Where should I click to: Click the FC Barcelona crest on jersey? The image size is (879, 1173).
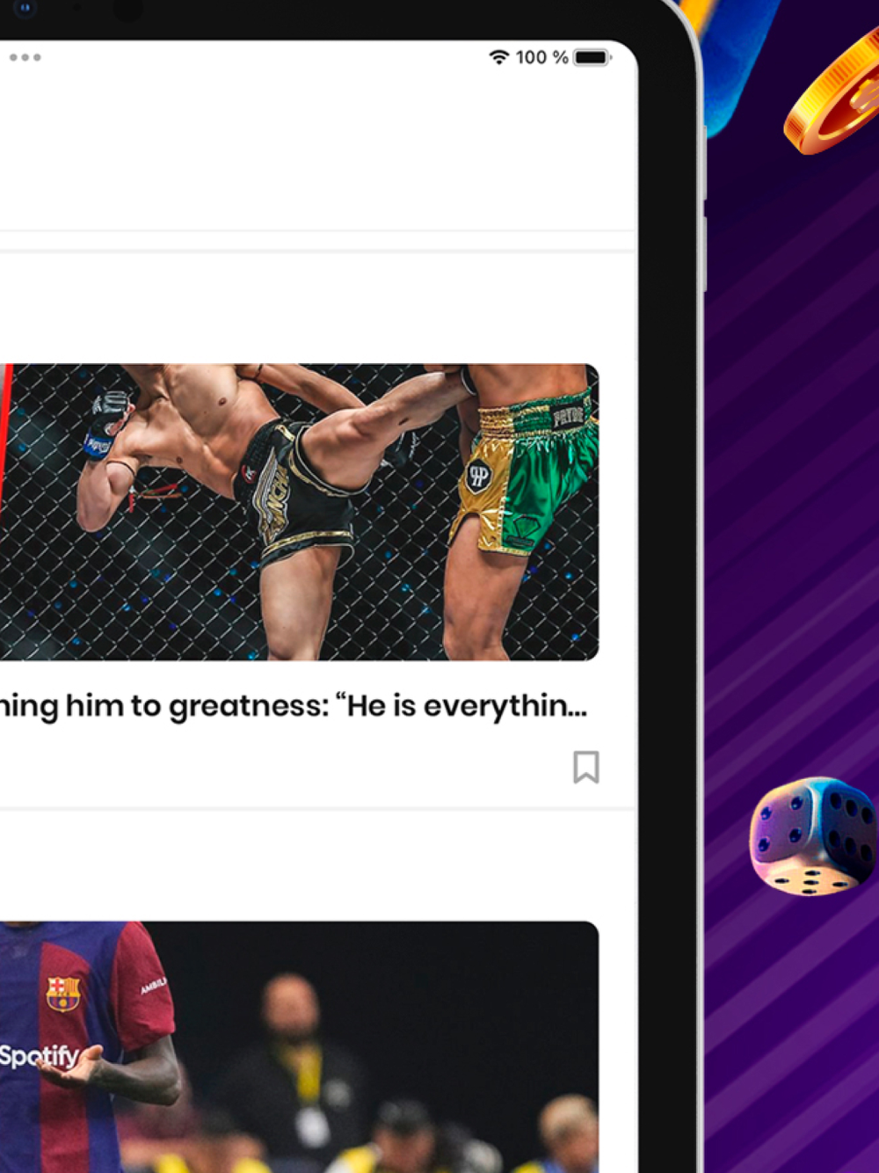(x=63, y=993)
